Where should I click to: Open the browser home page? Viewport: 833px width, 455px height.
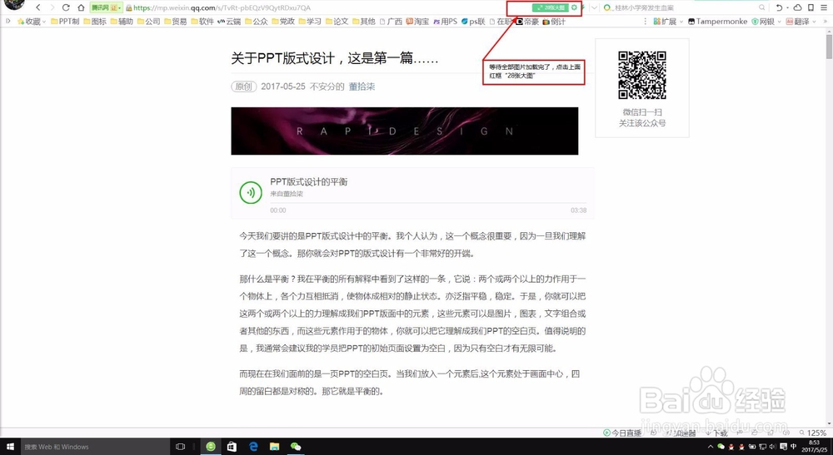coord(81,7)
